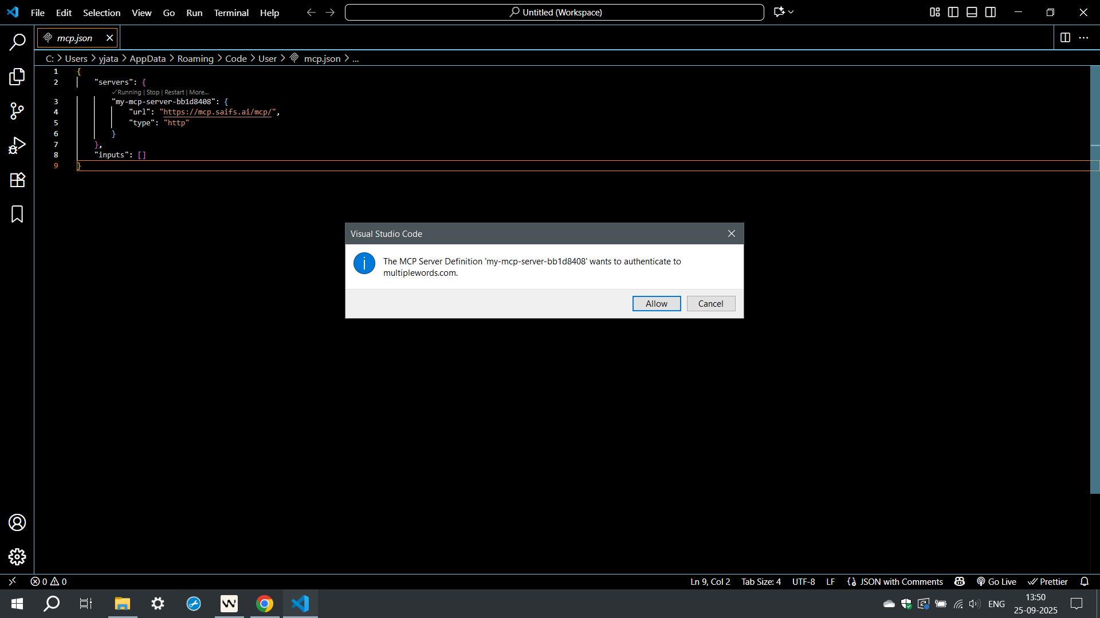Toggle the Primary Side Bar layout
The image size is (1100, 618).
tap(953, 12)
